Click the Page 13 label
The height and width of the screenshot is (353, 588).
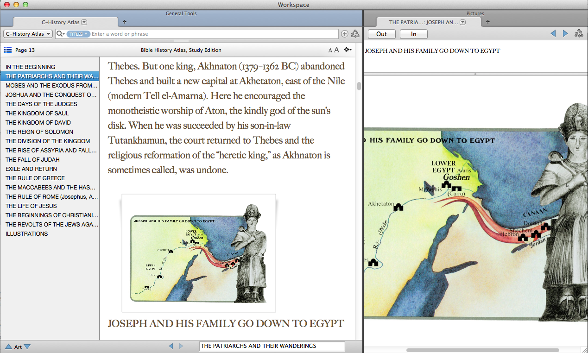click(25, 50)
